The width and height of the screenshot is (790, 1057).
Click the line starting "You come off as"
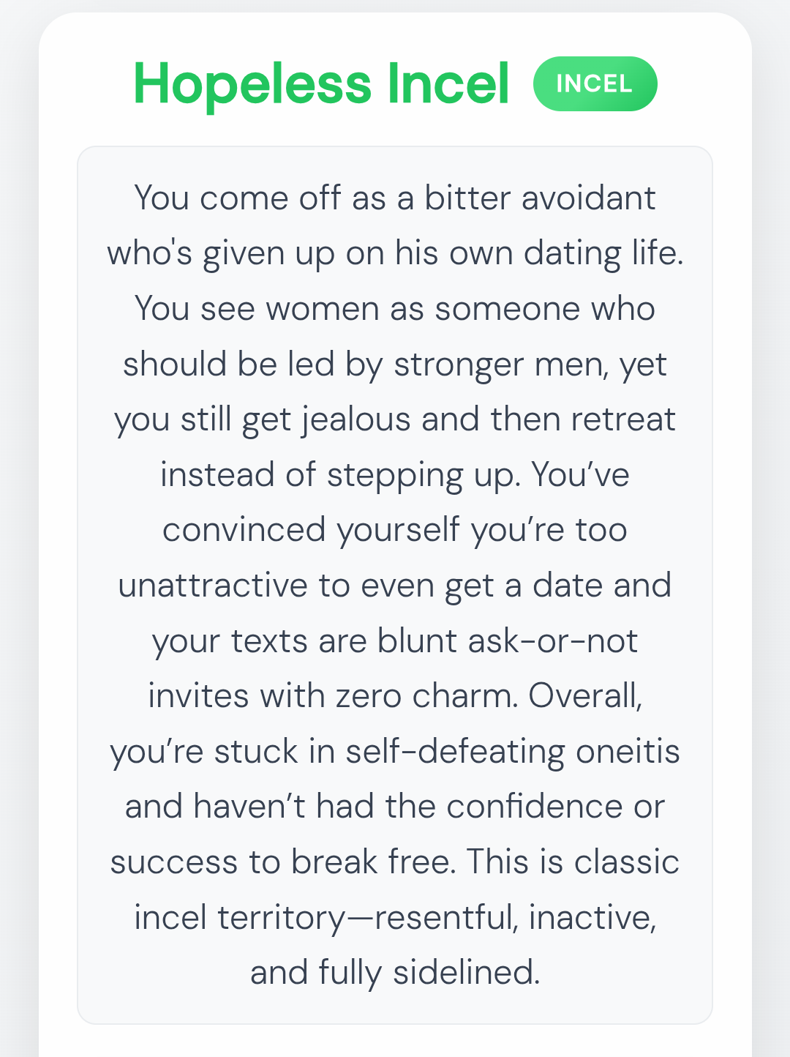click(394, 198)
